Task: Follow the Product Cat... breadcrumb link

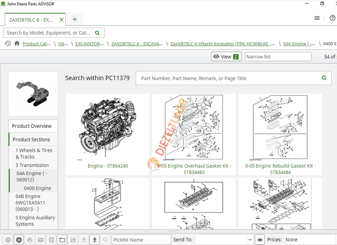Action: click(37, 44)
